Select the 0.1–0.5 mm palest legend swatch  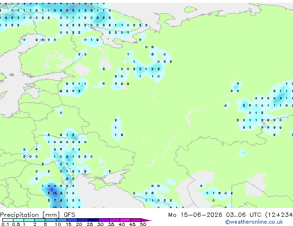click(8, 220)
